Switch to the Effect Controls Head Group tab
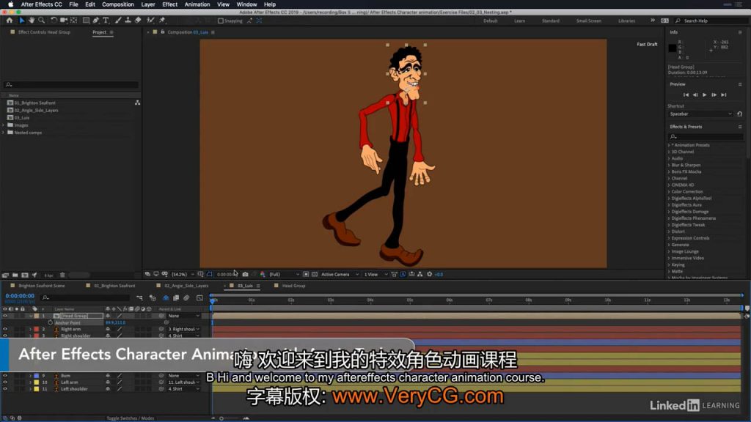Viewport: 751px width, 422px height. [44, 32]
